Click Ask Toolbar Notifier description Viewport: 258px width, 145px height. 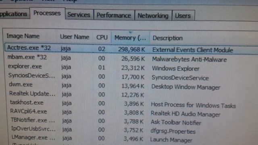pyautogui.click(x=176, y=122)
